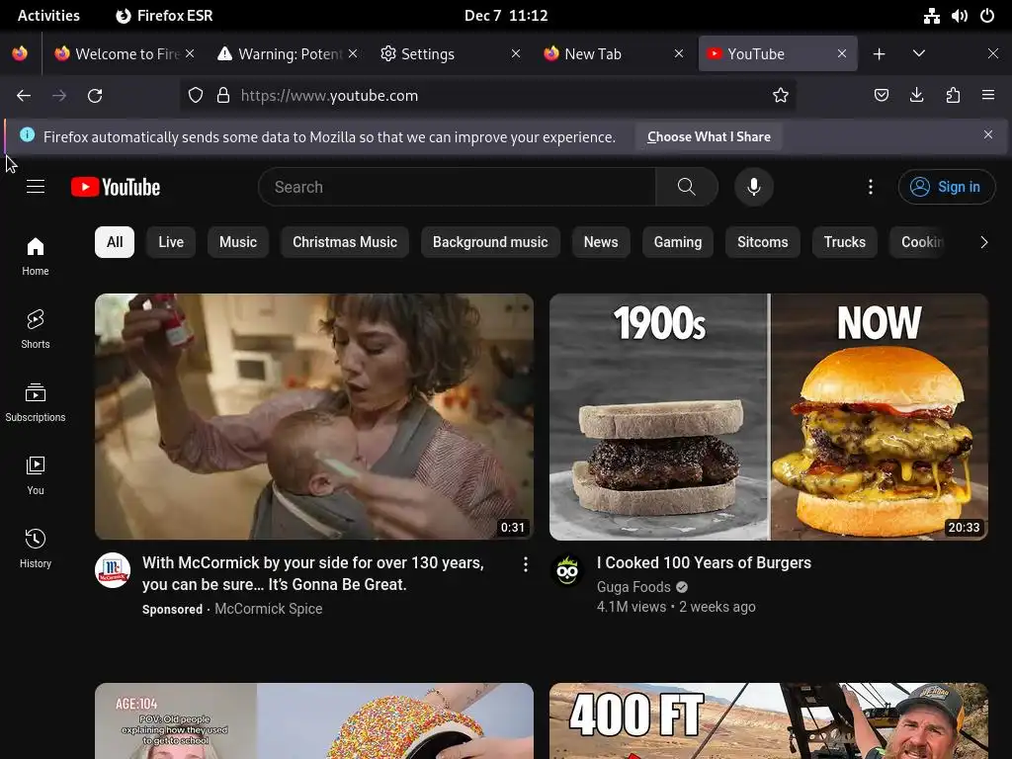
Task: Filter by News chip
Action: [x=601, y=242]
